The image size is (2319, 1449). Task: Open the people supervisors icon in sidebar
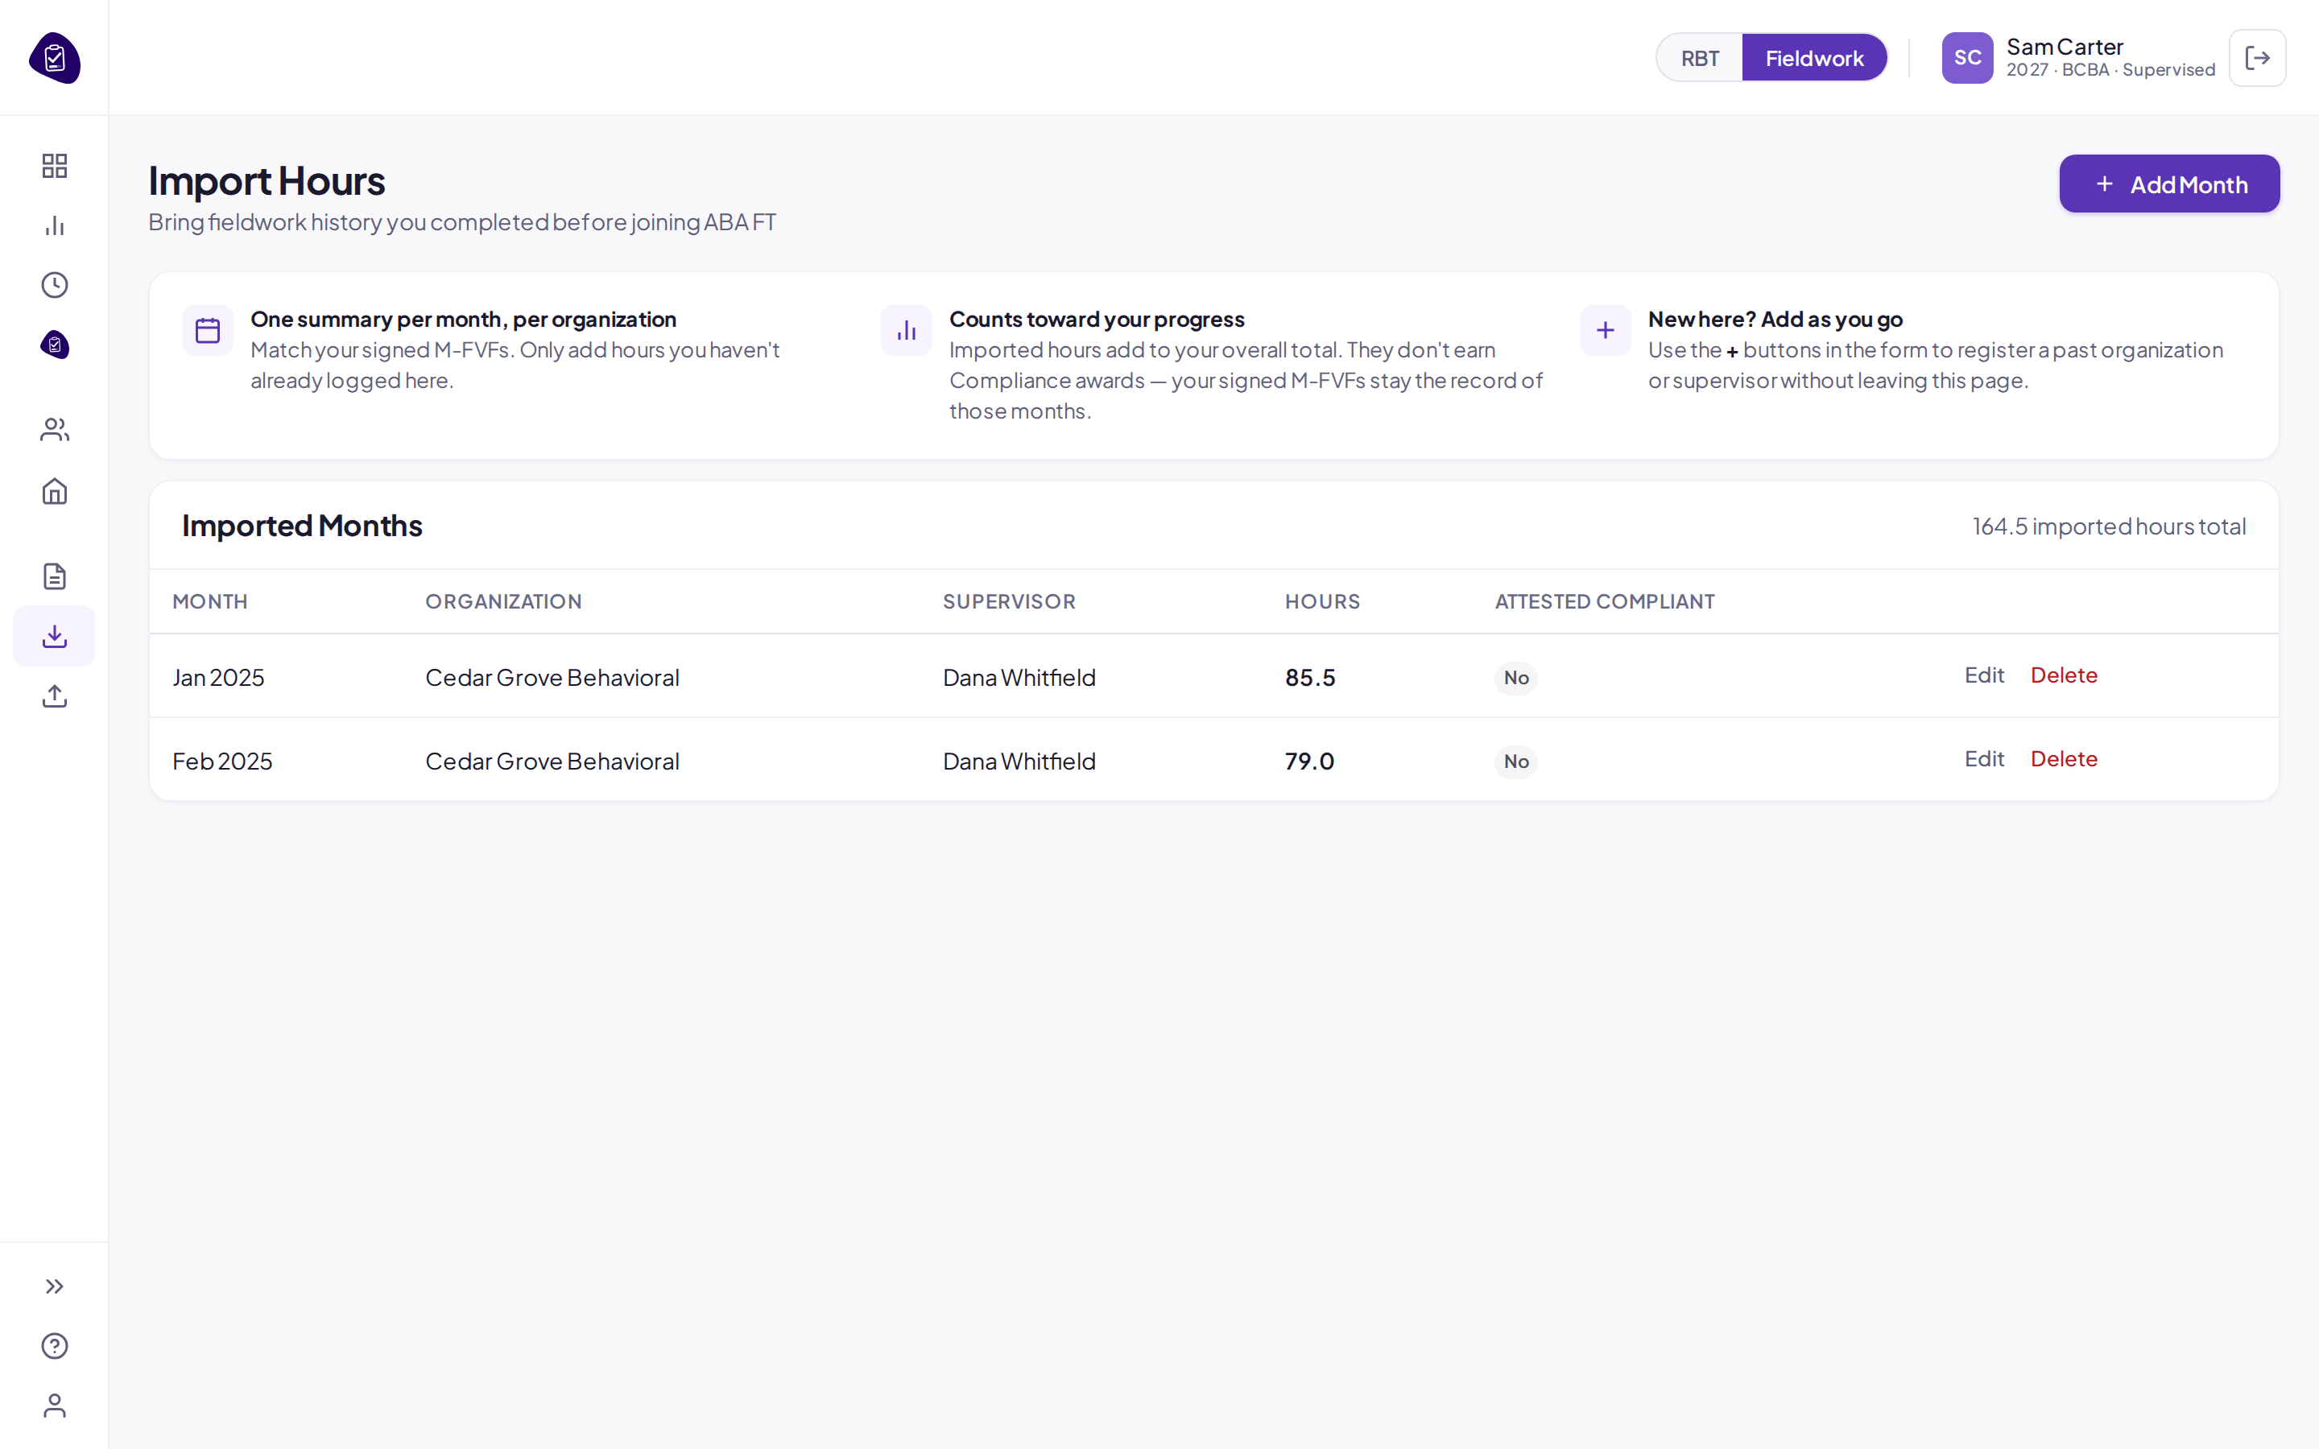pos(55,431)
